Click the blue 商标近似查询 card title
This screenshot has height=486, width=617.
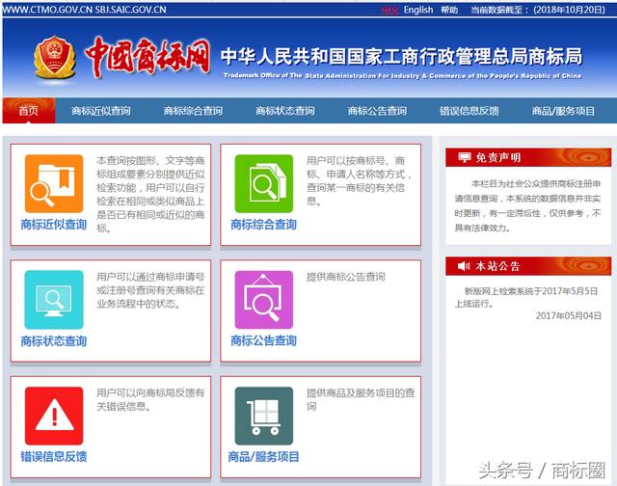54,225
